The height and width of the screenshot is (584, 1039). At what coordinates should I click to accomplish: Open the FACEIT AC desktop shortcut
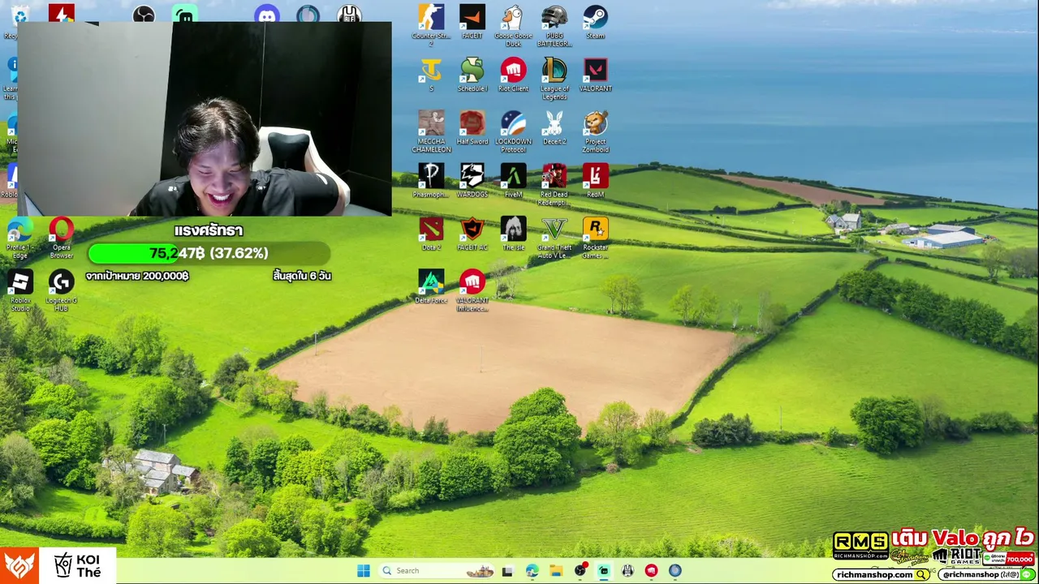click(472, 234)
